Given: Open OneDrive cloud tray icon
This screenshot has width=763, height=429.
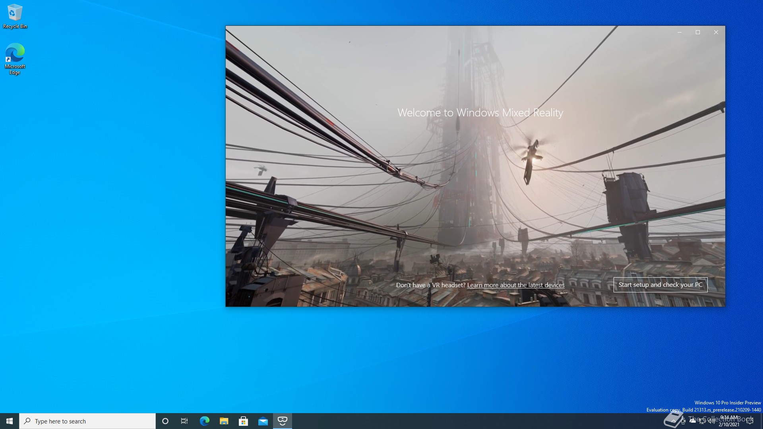Looking at the screenshot, I should pyautogui.click(x=693, y=421).
